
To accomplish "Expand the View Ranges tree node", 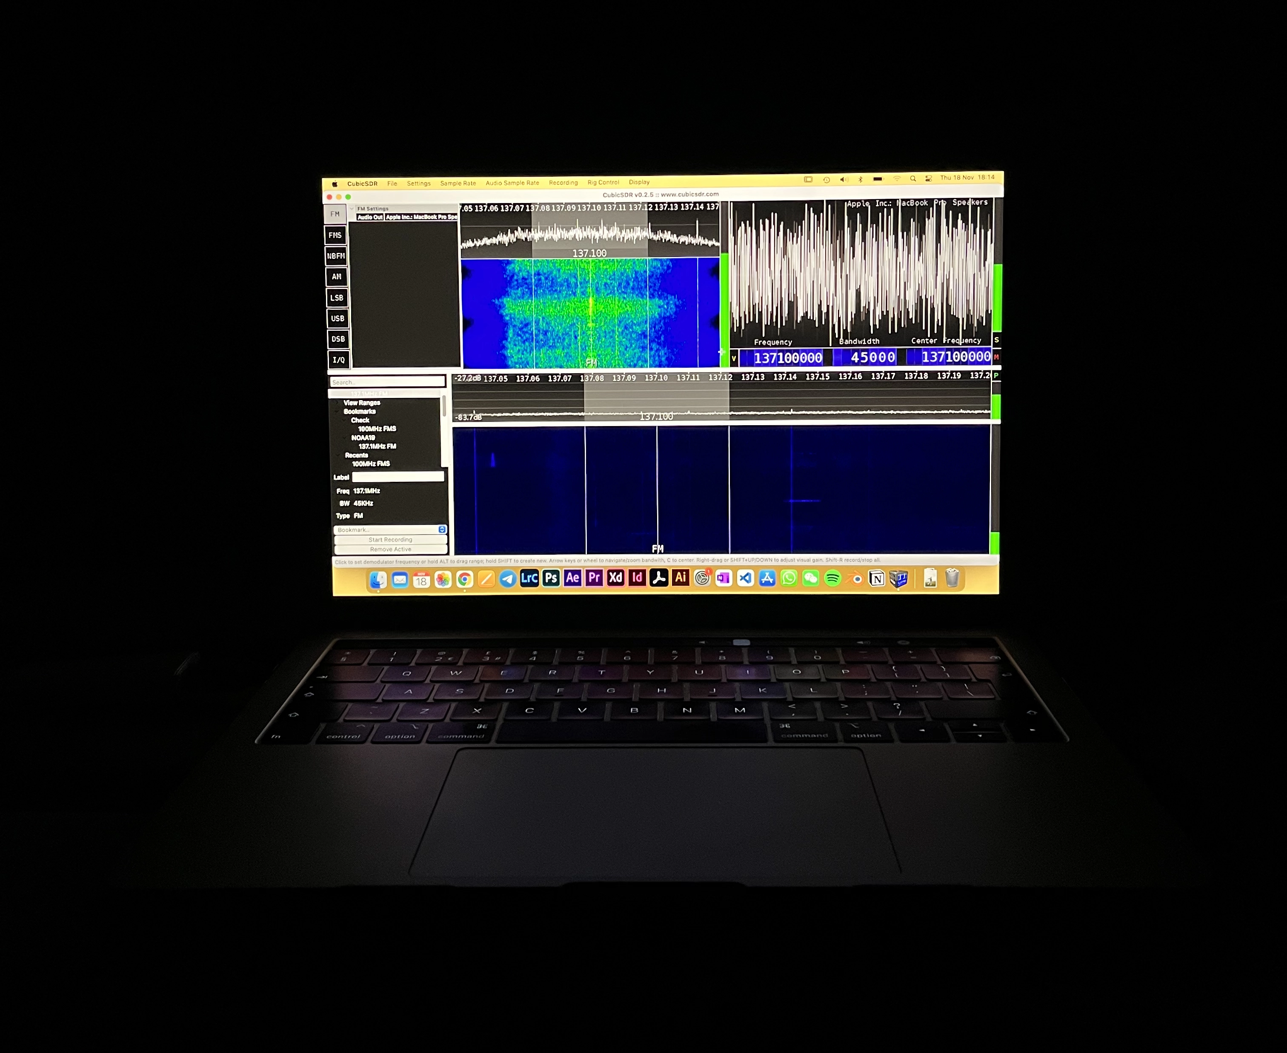I will [338, 403].
